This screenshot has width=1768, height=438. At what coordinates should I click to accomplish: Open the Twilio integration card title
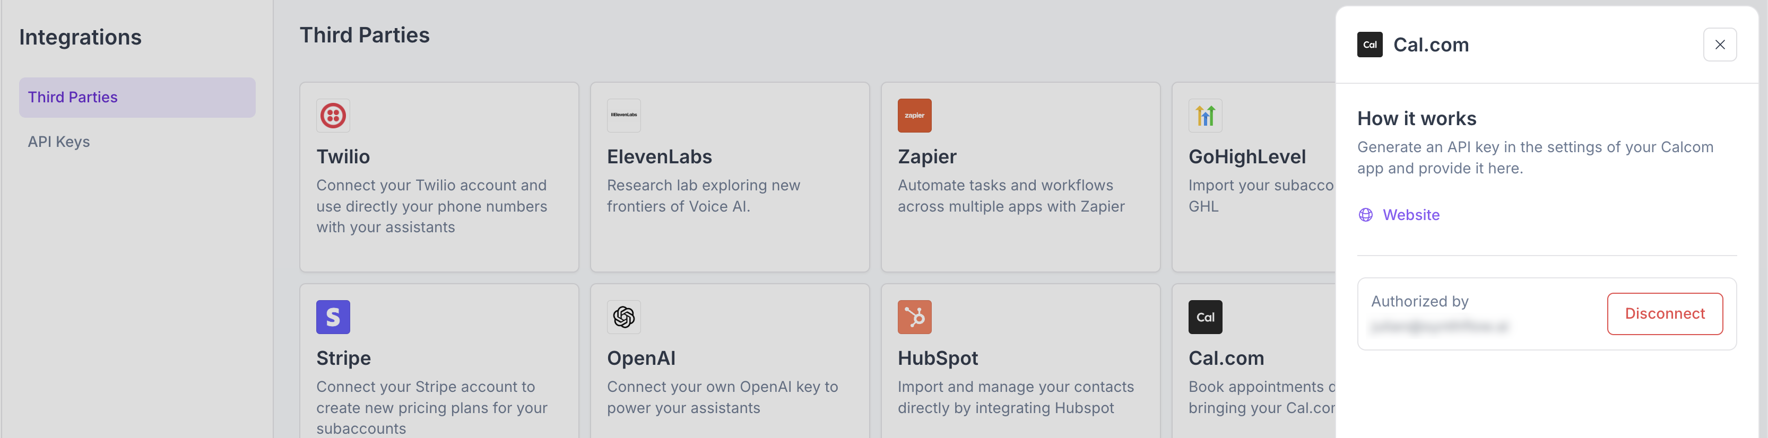[x=342, y=156]
